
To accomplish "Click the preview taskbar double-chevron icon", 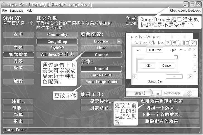I will tap(158, 94).
